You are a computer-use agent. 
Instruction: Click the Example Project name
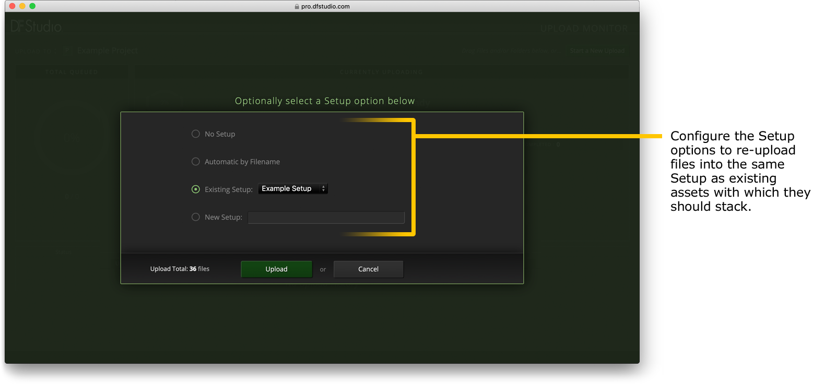108,51
